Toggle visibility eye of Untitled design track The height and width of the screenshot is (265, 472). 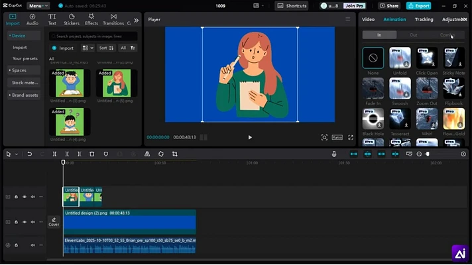25,222
